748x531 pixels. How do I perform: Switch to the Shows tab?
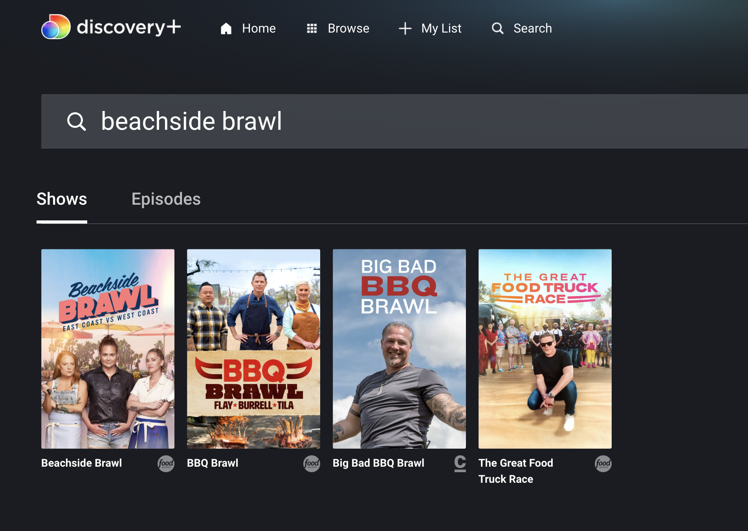click(x=62, y=199)
